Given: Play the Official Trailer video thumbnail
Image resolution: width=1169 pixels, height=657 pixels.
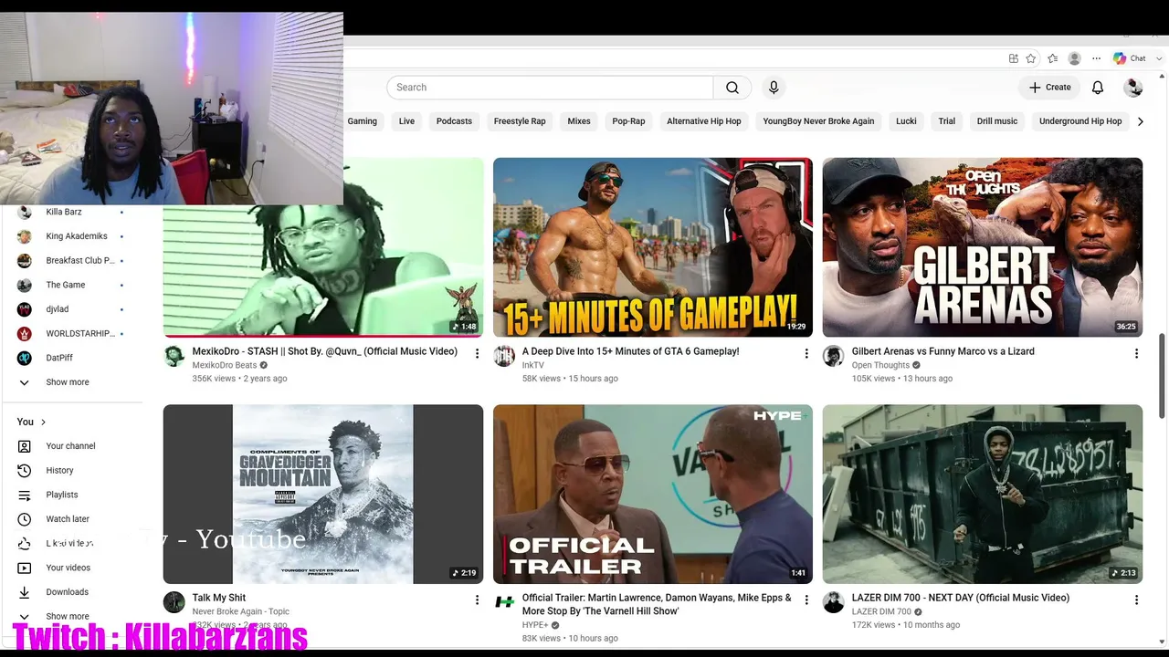Looking at the screenshot, I should 652,494.
